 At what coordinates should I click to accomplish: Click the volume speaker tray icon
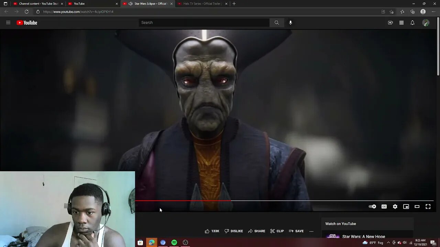point(405,243)
